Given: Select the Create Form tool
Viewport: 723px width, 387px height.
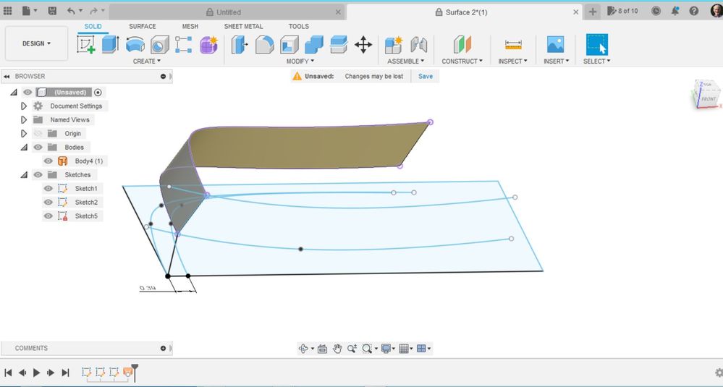Looking at the screenshot, I should (208, 45).
